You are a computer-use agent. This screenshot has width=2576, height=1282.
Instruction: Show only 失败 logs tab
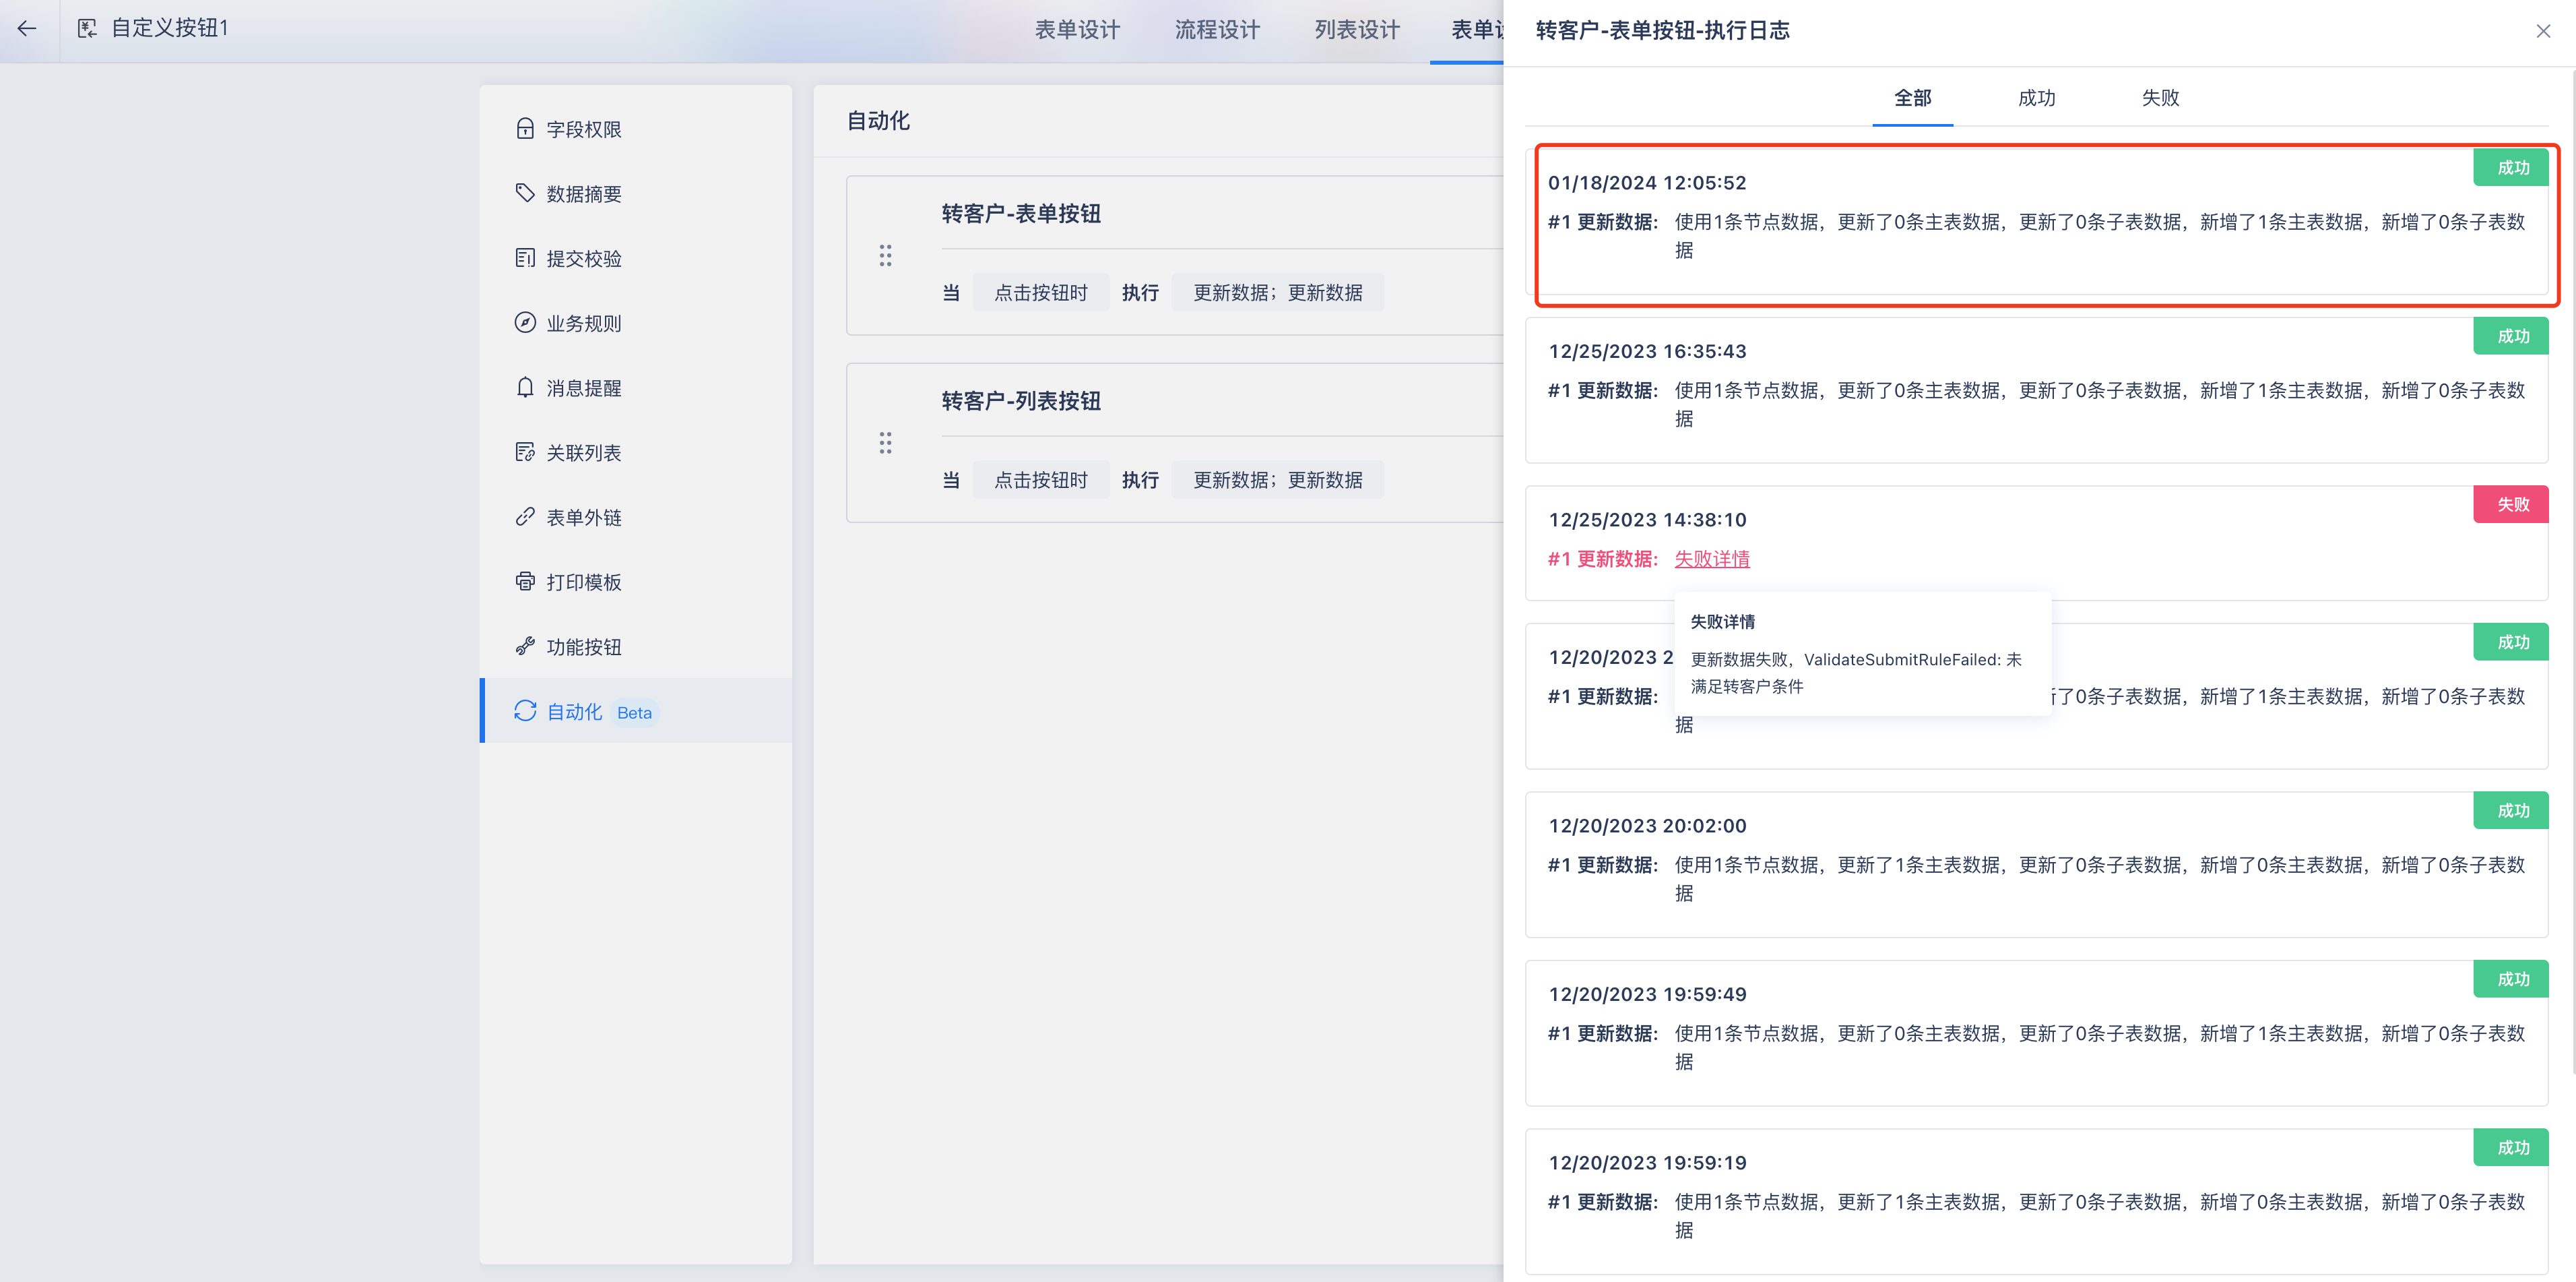coord(2160,98)
